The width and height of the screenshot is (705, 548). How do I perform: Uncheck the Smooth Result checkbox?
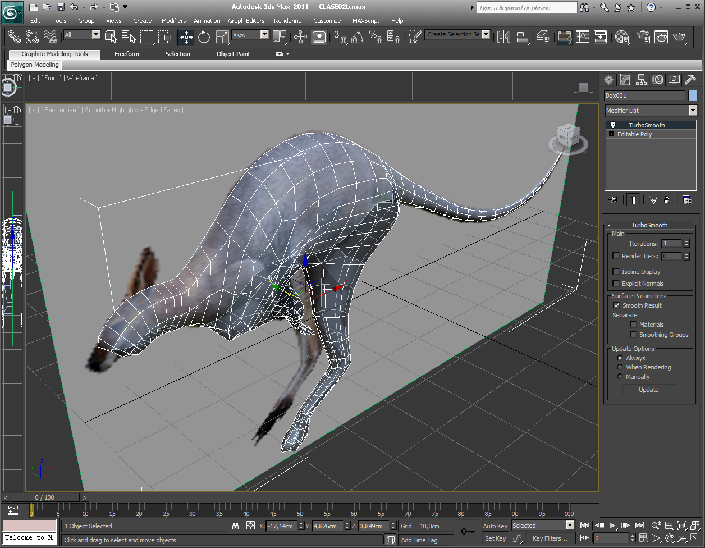616,305
